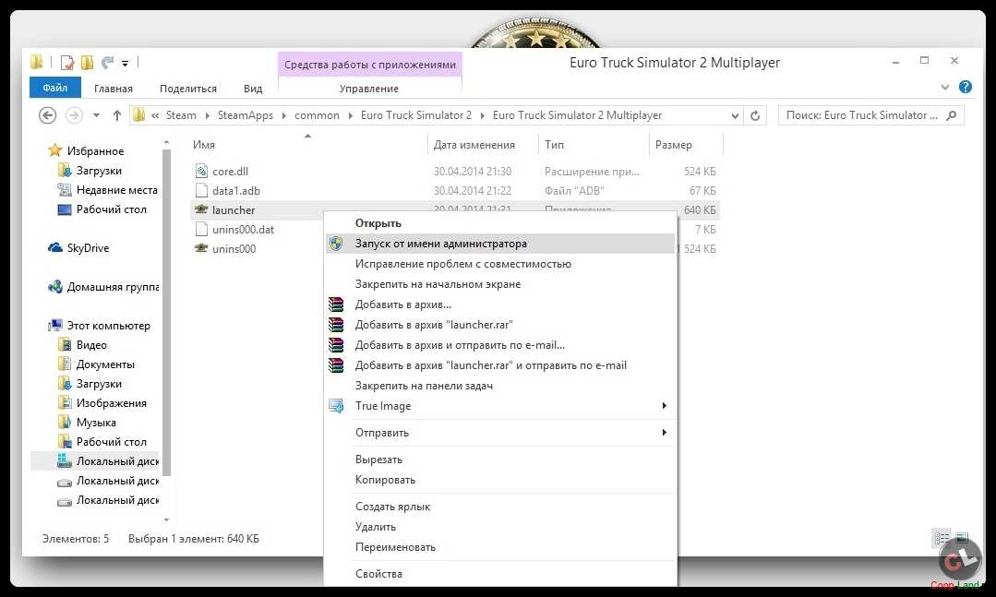Open the Customize Quick Access Toolbar dropdown

(126, 64)
